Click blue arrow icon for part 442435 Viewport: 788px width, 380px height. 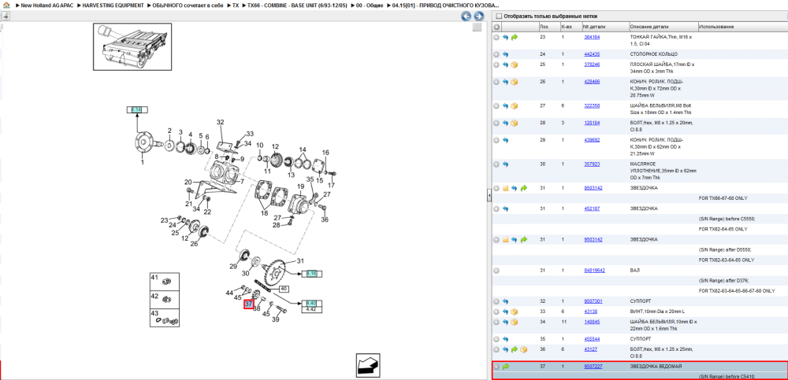506,54
